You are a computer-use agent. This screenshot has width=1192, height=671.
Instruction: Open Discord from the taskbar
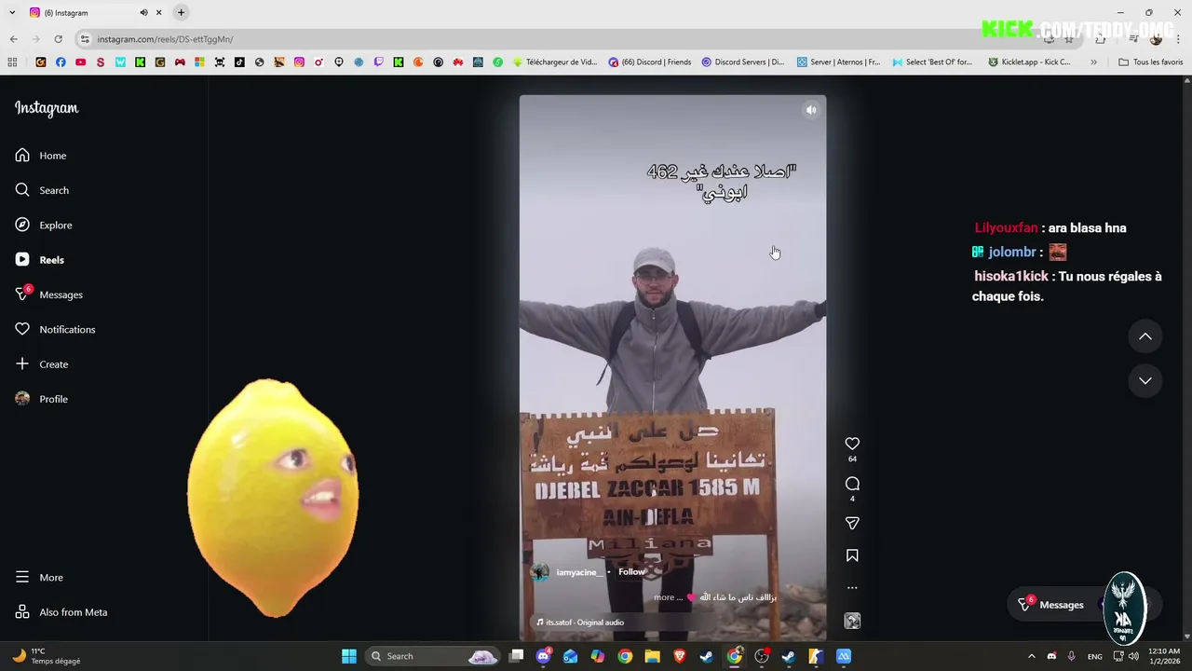click(544, 656)
